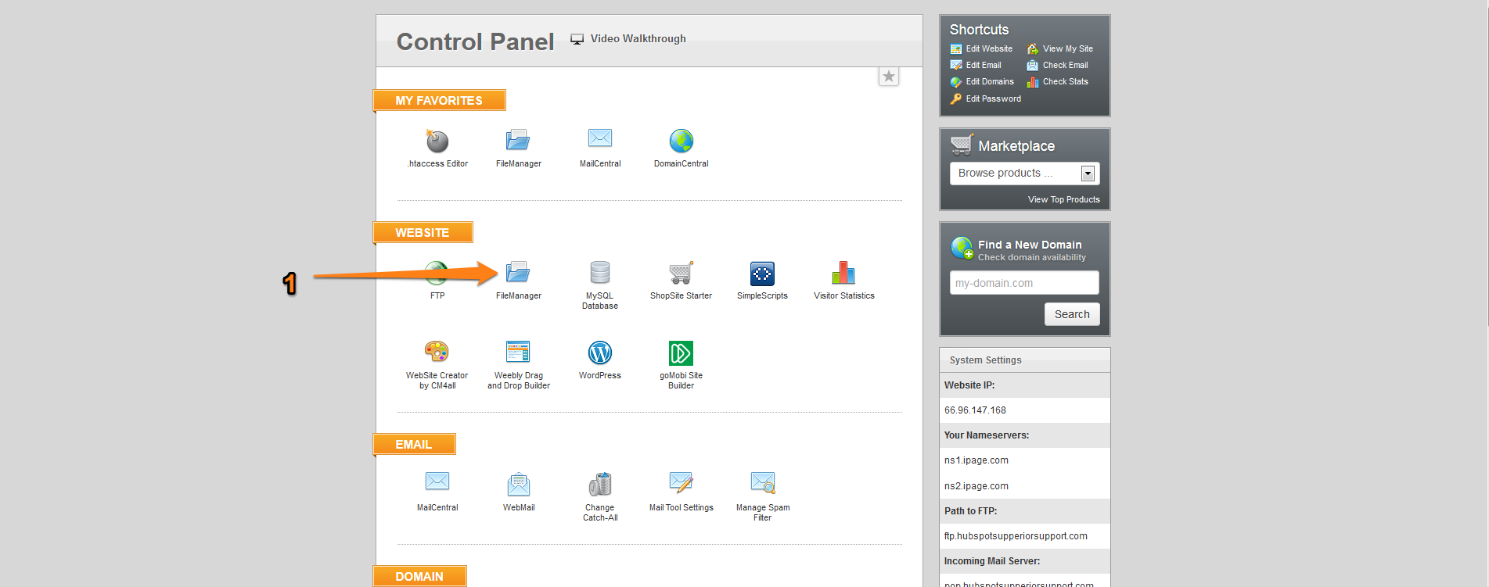Open DomainCentral globe icon

coord(682,141)
